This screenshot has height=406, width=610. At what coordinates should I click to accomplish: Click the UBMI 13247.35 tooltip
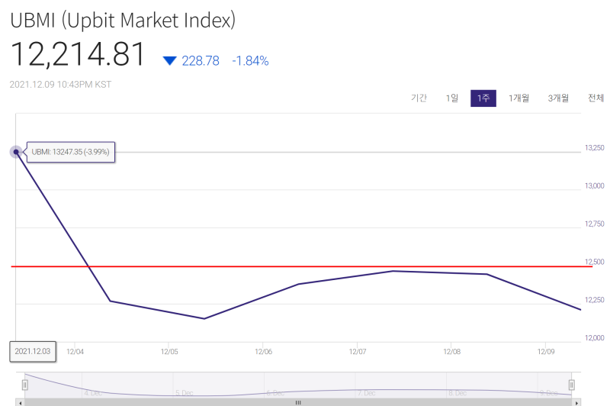[x=70, y=152]
